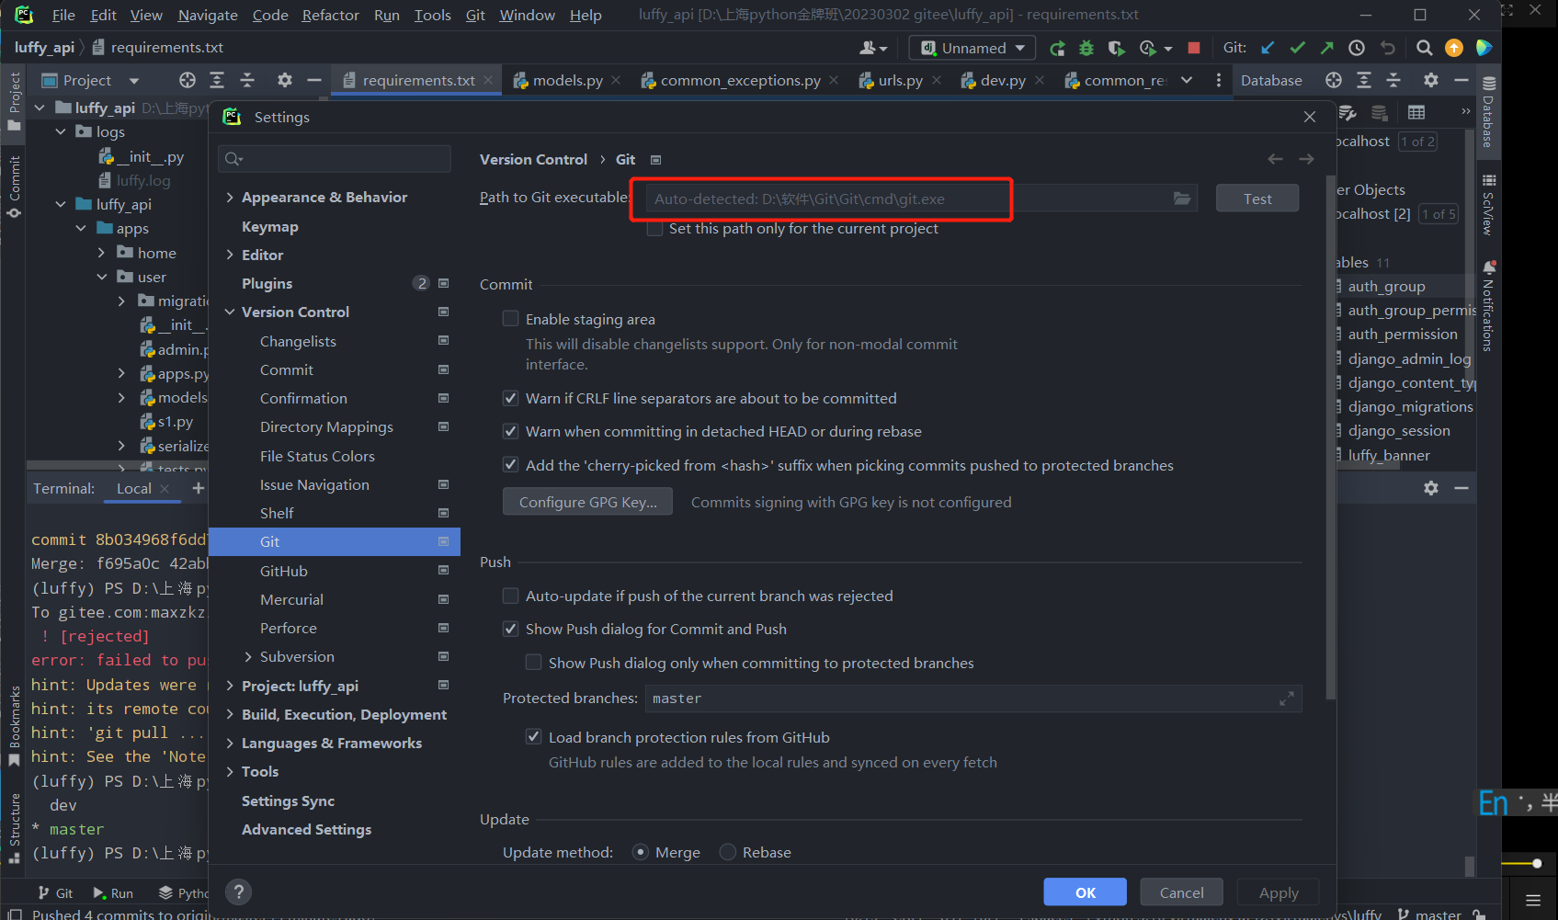The height and width of the screenshot is (920, 1558).
Task: Enable Auto-update if push rejected
Action: point(511,596)
